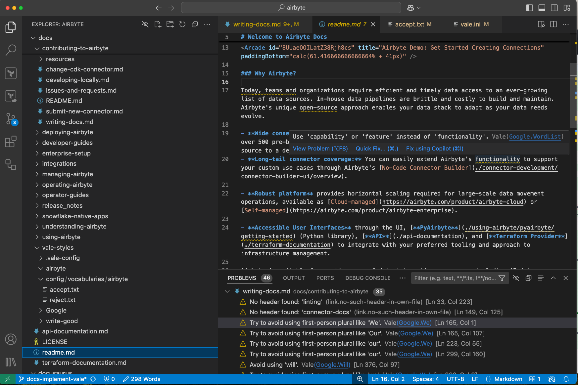578x385 pixels.
Task: Collapse all folders in Explorer
Action: point(195,24)
